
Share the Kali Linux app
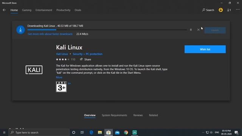(85, 59)
